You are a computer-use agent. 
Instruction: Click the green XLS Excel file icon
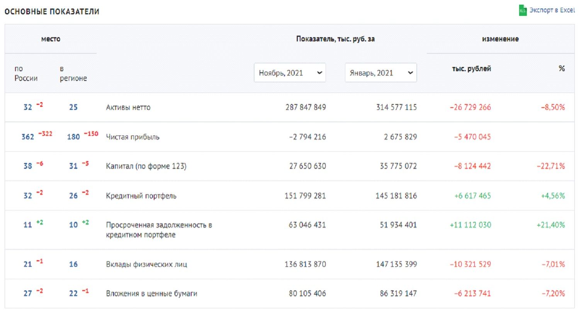pyautogui.click(x=523, y=10)
